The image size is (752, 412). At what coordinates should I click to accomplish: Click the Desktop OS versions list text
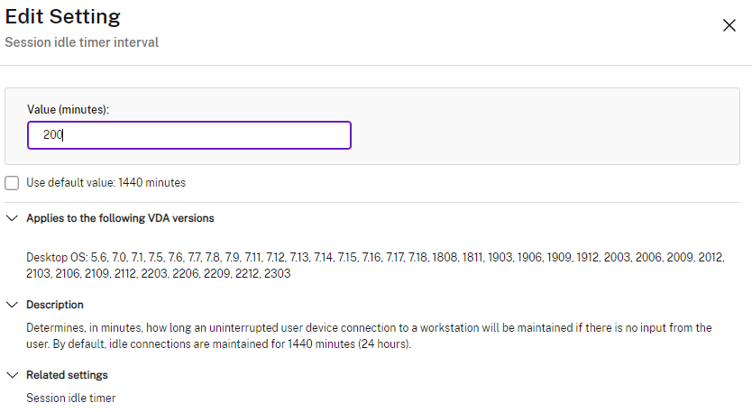[361, 258]
